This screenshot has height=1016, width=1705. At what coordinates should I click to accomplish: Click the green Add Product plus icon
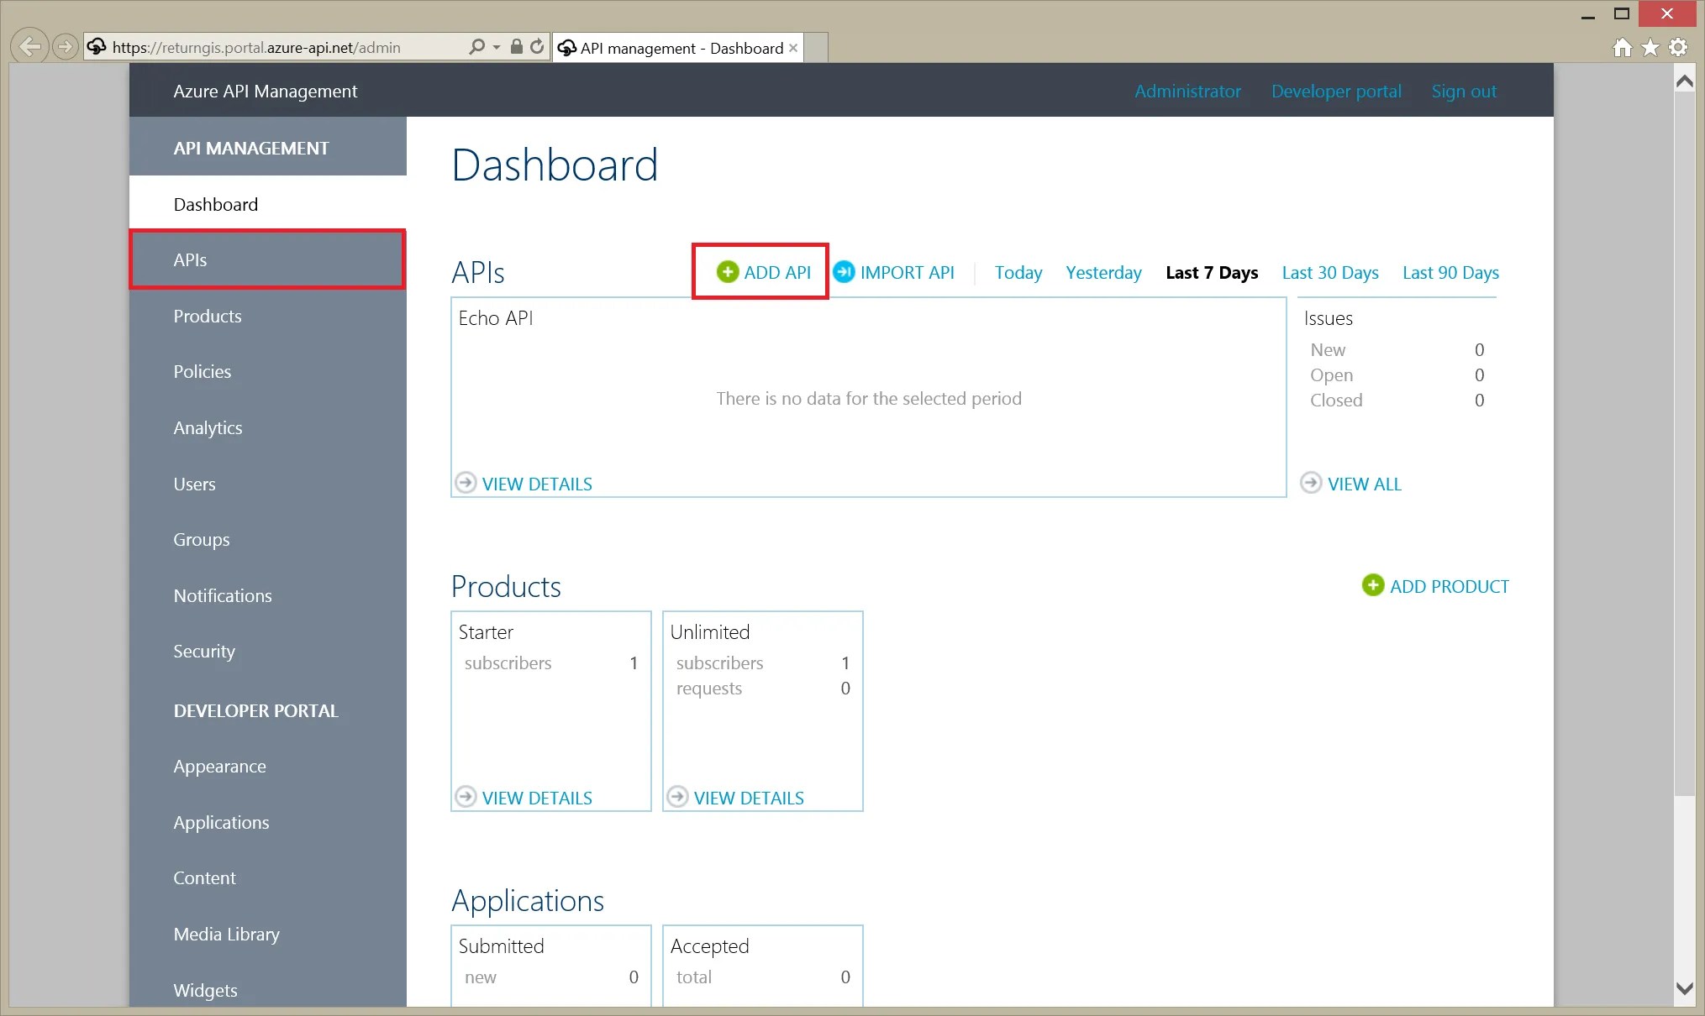(1373, 585)
